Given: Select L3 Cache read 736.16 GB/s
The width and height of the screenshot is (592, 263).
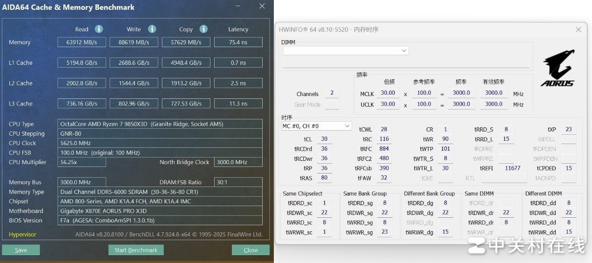Looking at the screenshot, I should pyautogui.click(x=82, y=104).
